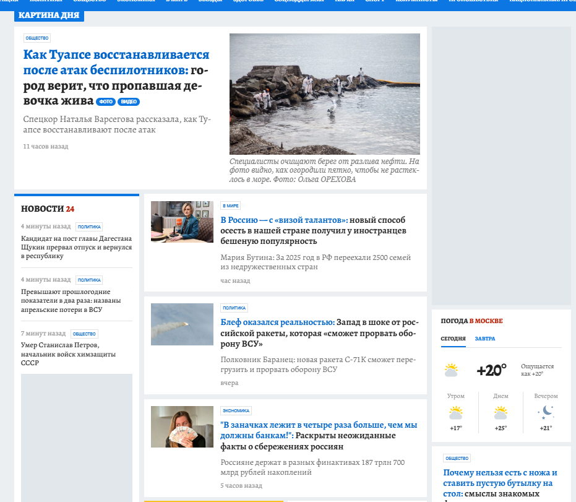The width and height of the screenshot is (576, 502).
Task: Click the 11 часов назад timestamp
Action: pos(46,147)
